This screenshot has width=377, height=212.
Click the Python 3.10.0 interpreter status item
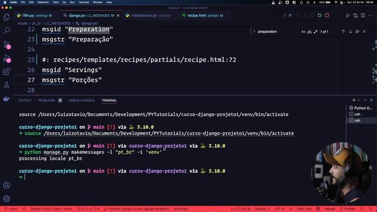point(51,209)
